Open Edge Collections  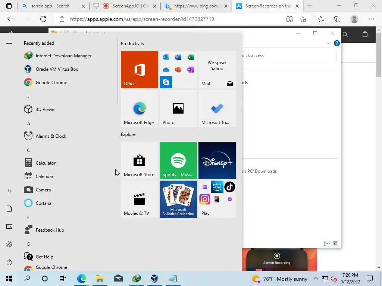tap(337, 19)
